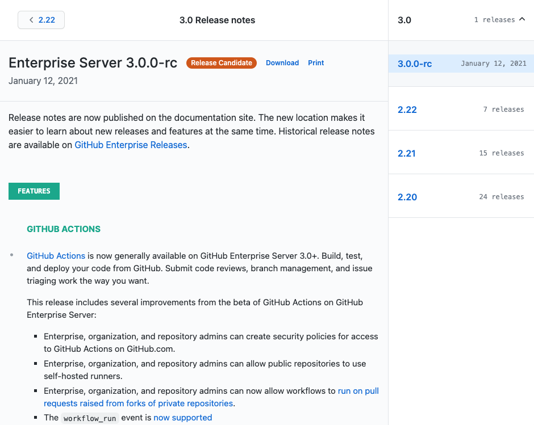Screen dimensions: 534x425
Task: Click the 'Enterprise Server 3.0.0-rc' heading
Action: click(93, 63)
